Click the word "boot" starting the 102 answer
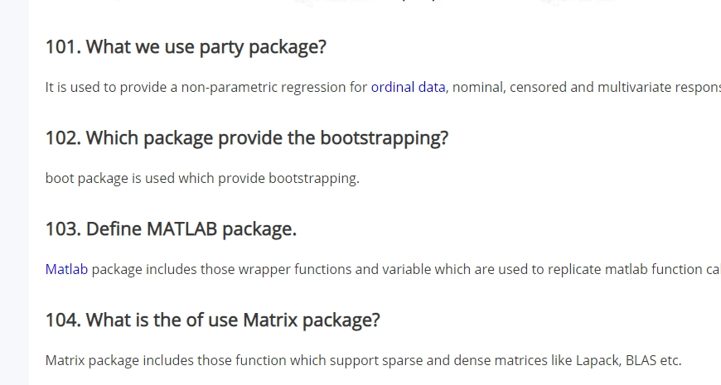The image size is (721, 385). coord(60,178)
